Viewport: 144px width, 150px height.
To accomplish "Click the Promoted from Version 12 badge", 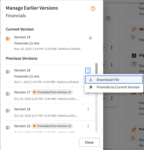I will tap(52, 126).
